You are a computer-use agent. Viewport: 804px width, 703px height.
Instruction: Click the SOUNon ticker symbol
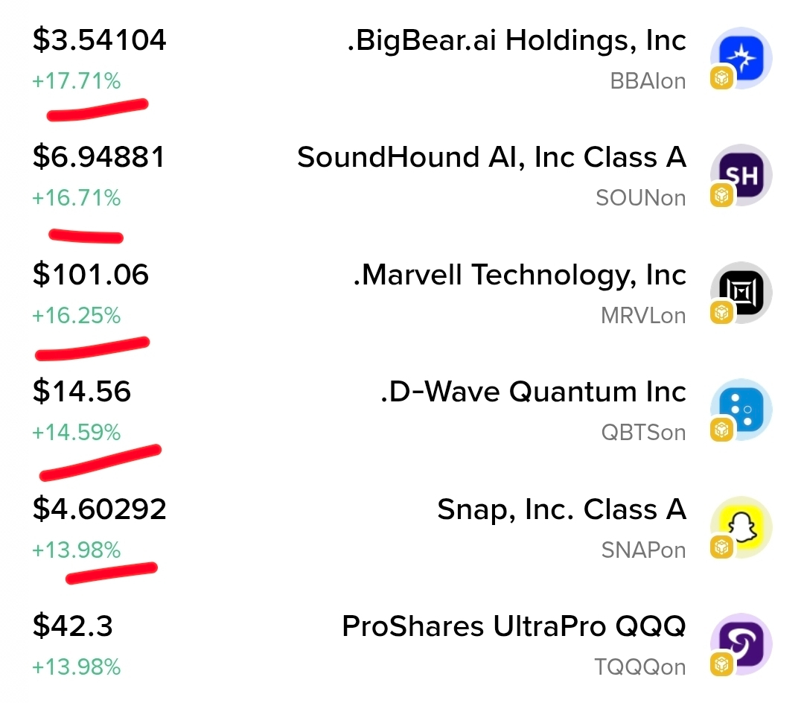641,198
